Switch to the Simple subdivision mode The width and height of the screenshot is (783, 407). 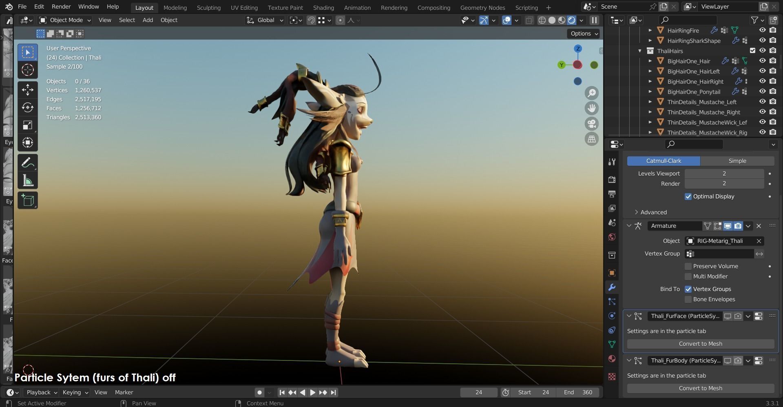(737, 161)
